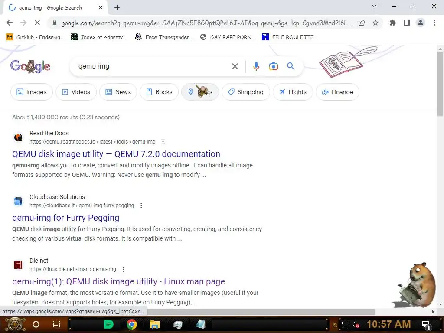Click the horizontal page scrollbar
The image size is (444, 333).
tap(261, 312)
